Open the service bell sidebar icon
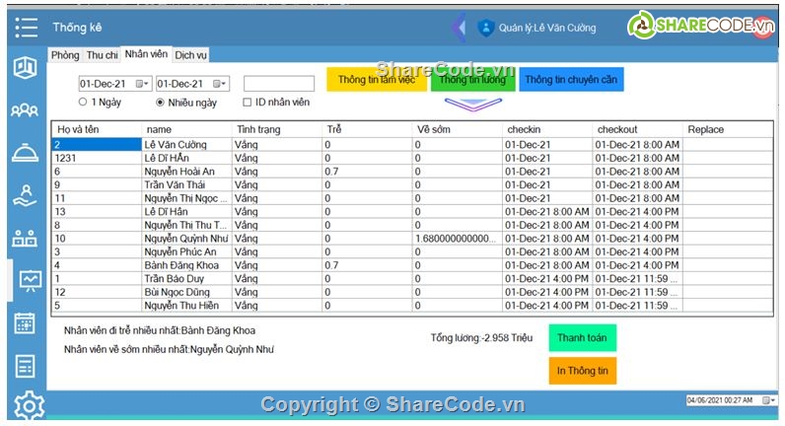This screenshot has width=785, height=426. pos(25,152)
